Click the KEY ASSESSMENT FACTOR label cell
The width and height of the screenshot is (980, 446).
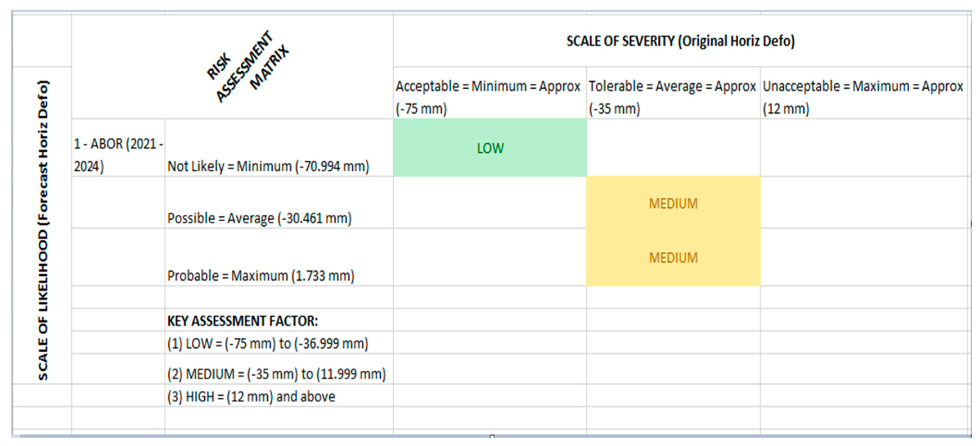point(242,321)
